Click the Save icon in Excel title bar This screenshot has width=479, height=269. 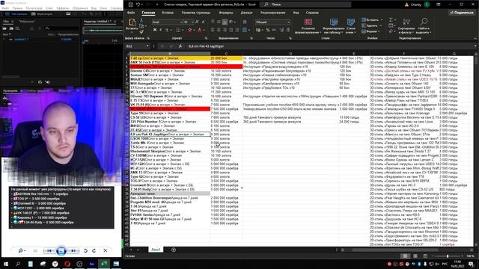click(x=131, y=4)
